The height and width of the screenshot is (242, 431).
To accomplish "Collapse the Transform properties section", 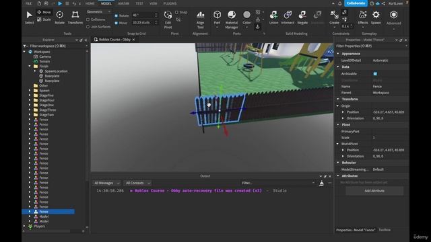I will pos(338,99).
